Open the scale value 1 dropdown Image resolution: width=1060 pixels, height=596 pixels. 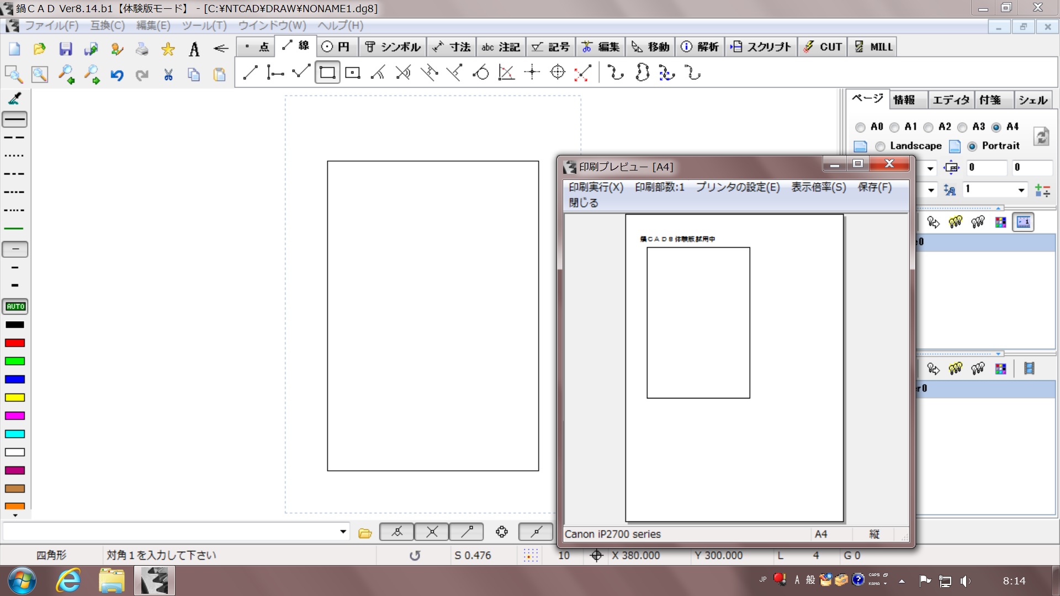pos(1021,190)
